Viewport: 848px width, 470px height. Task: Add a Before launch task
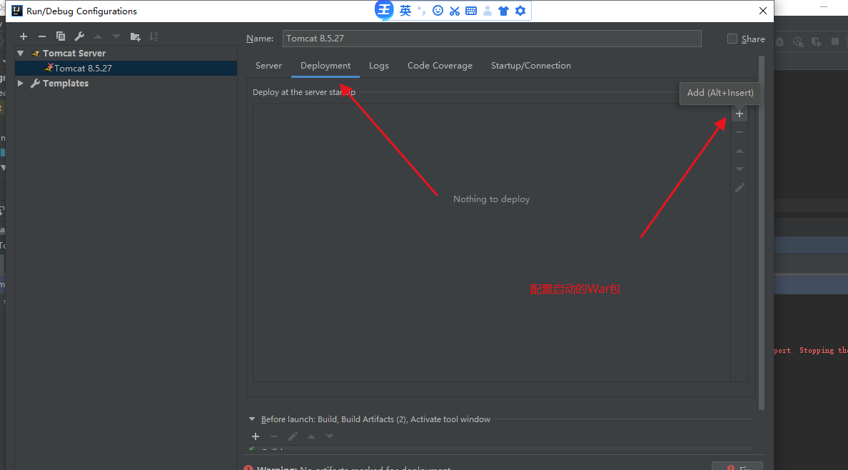click(256, 436)
